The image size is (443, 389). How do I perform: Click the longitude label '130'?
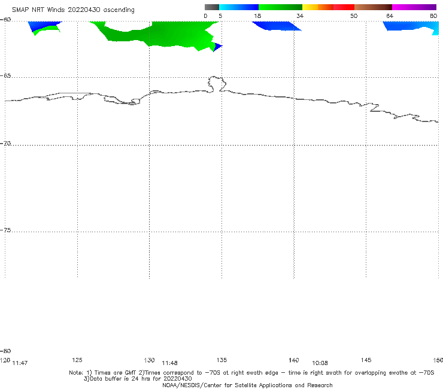(x=149, y=360)
